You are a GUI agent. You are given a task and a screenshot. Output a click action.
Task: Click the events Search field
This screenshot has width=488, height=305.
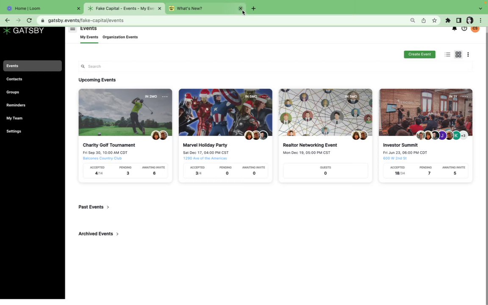coord(275,66)
